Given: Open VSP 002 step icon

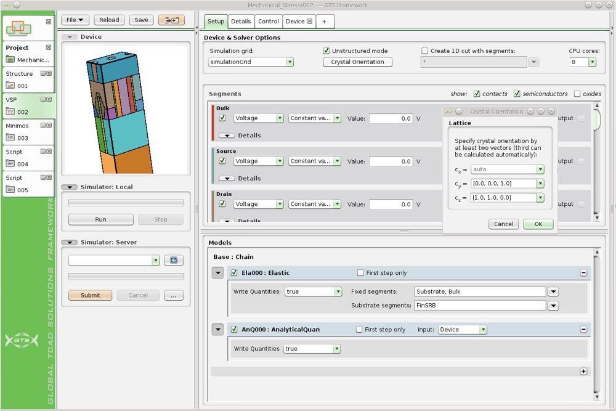Looking at the screenshot, I should pyautogui.click(x=10, y=112).
